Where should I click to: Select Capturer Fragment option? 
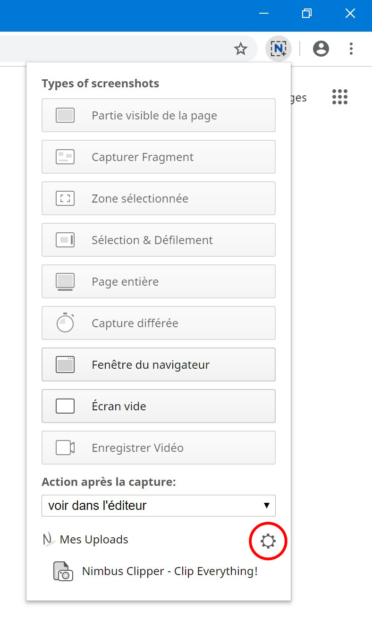159,157
